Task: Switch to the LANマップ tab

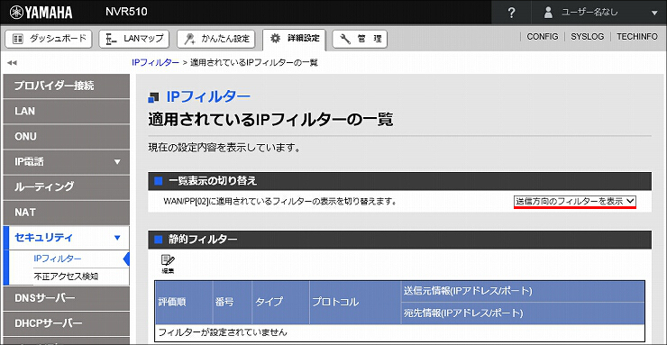Action: [134, 39]
